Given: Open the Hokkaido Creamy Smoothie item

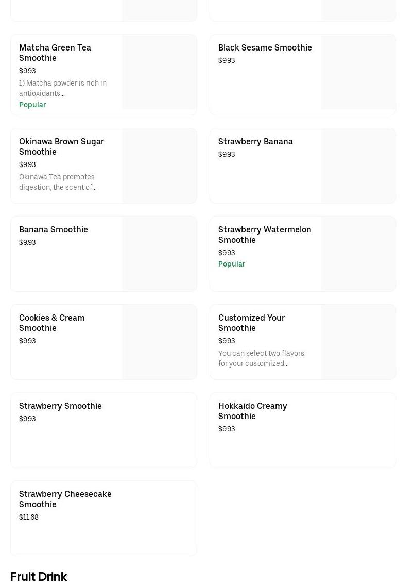Looking at the screenshot, I should [252, 411].
